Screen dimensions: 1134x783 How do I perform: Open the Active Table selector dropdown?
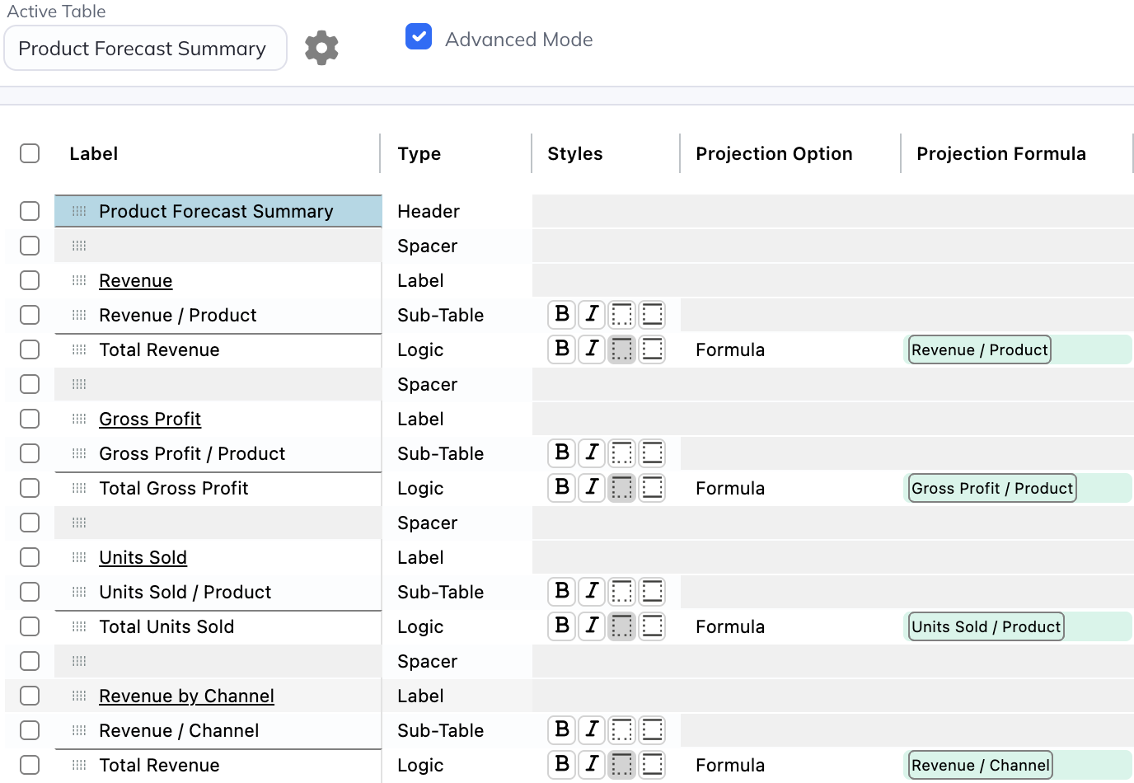[145, 49]
